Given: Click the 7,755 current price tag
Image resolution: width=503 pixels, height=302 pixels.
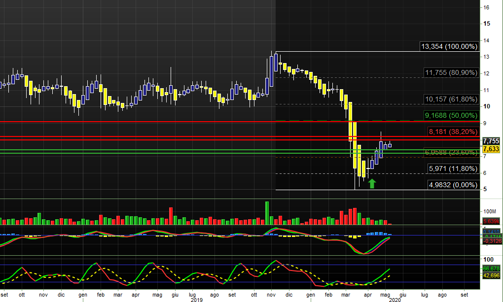Looking at the screenshot, I should pos(491,141).
